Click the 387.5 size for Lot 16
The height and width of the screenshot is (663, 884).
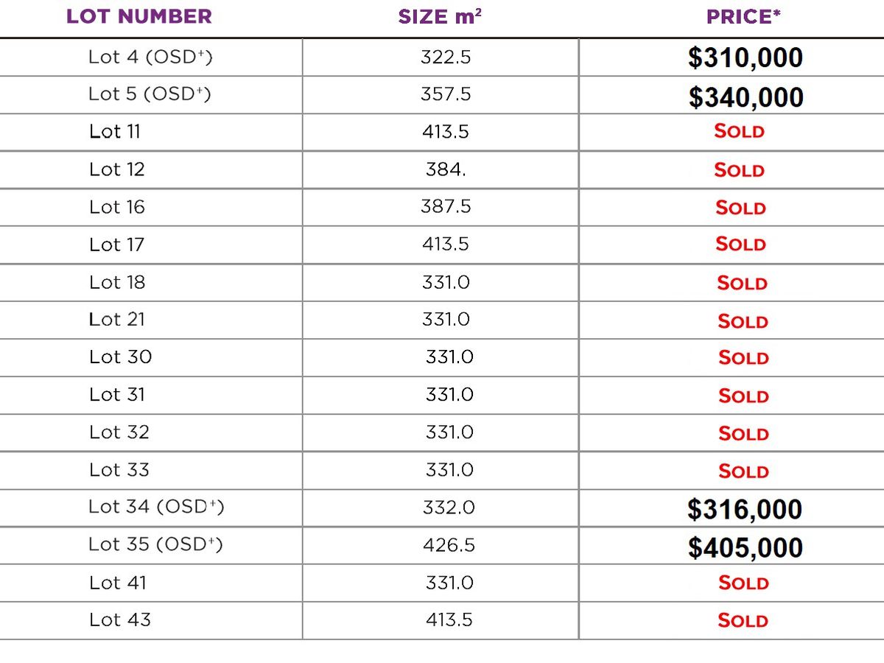(446, 207)
